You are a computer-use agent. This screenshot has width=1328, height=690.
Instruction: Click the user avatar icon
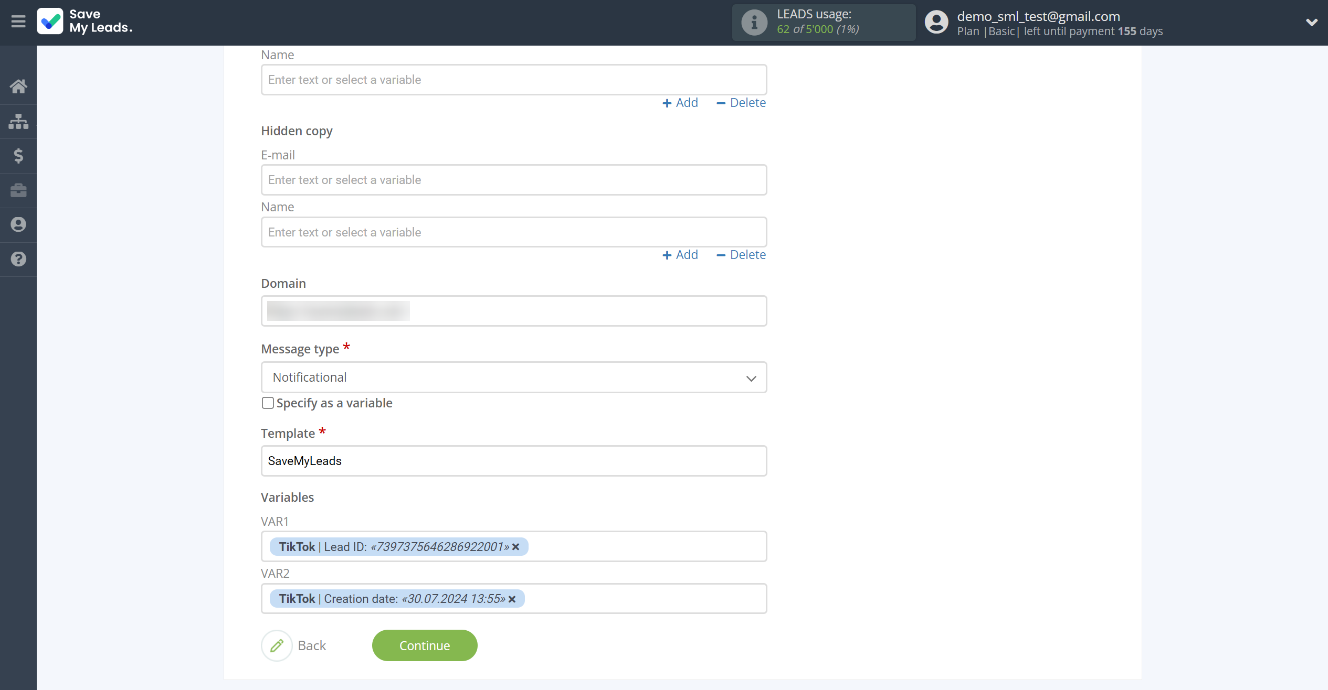click(936, 23)
